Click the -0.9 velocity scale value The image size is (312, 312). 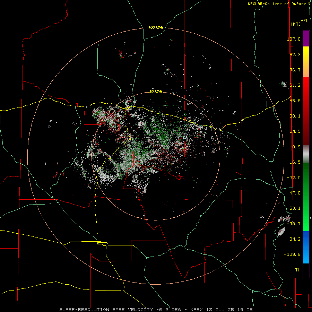click(x=295, y=147)
